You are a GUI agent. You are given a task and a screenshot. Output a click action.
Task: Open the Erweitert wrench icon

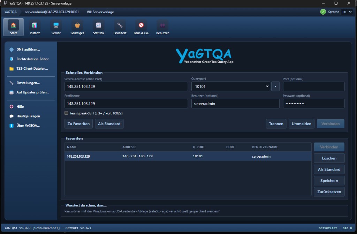point(120,25)
